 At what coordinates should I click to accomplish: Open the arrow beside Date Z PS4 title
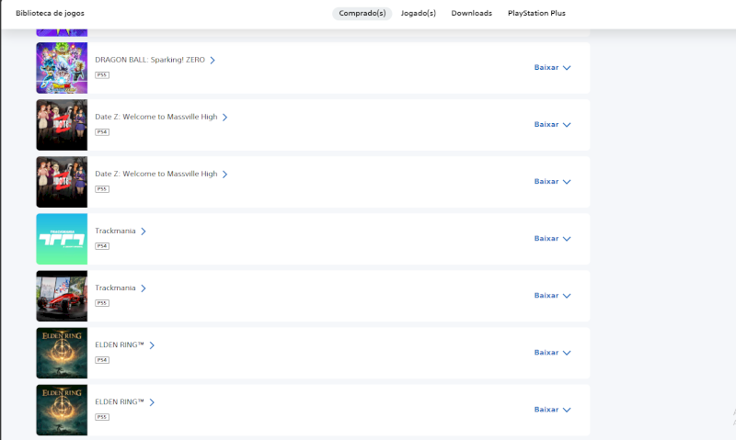(224, 118)
